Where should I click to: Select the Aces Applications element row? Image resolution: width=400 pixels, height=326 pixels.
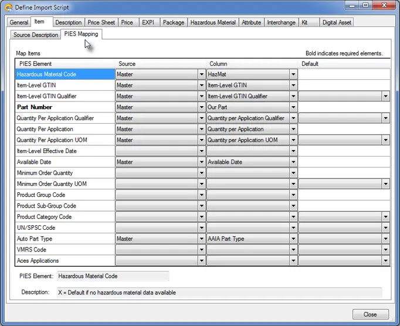coord(65,261)
